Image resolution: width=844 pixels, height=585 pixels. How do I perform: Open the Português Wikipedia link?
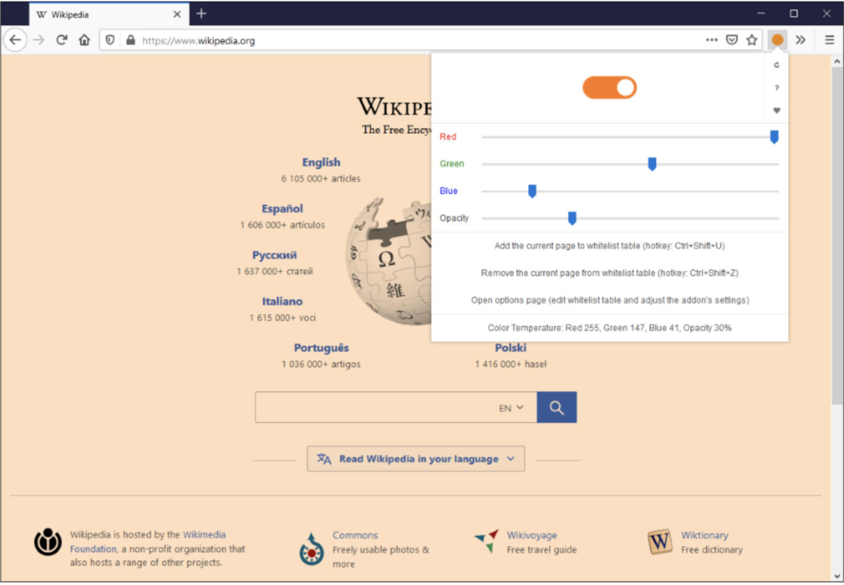pyautogui.click(x=321, y=348)
